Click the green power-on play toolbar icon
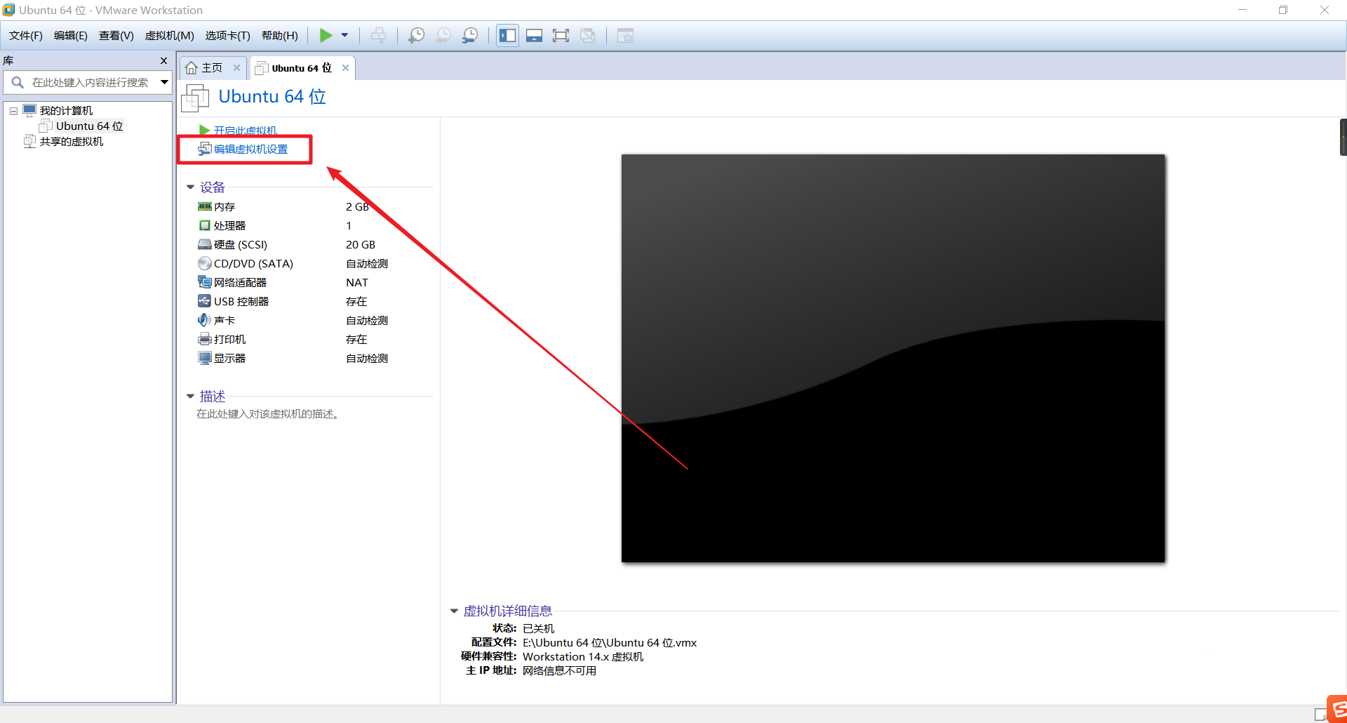This screenshot has width=1347, height=723. (x=326, y=35)
